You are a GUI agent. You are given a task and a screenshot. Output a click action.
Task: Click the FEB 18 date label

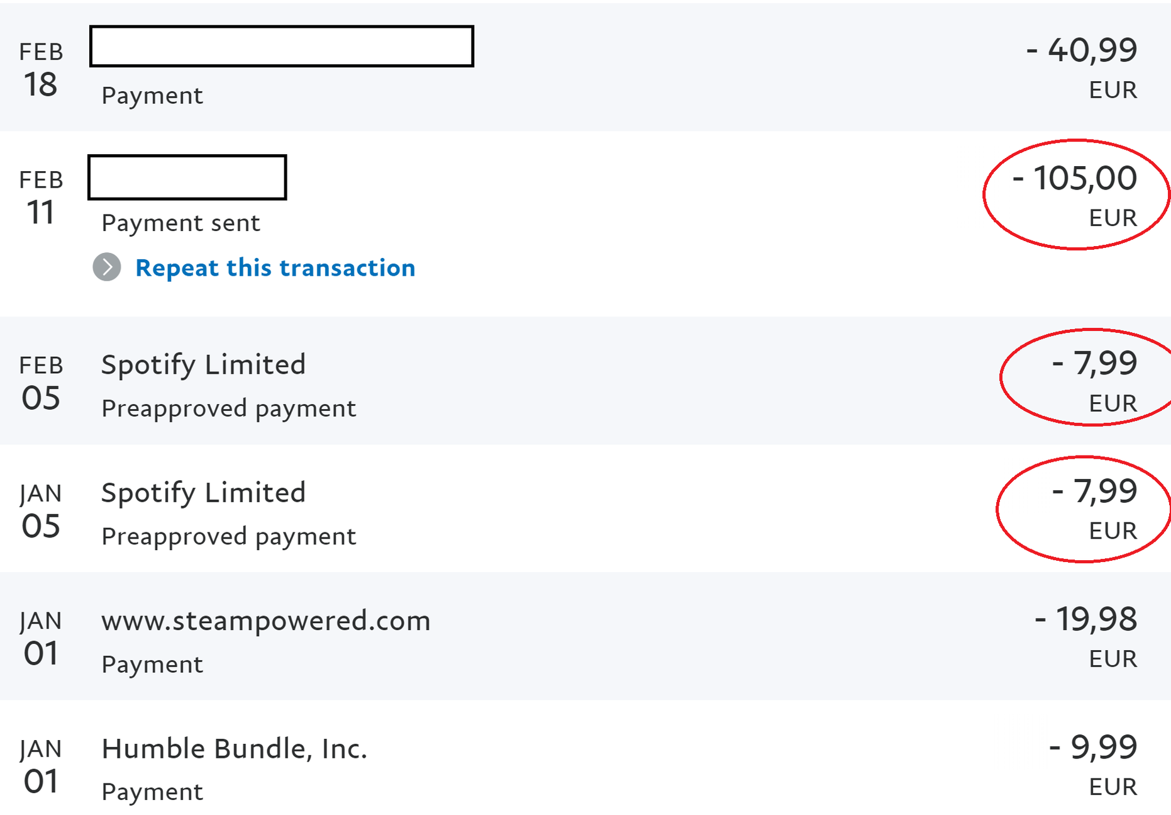pyautogui.click(x=41, y=68)
